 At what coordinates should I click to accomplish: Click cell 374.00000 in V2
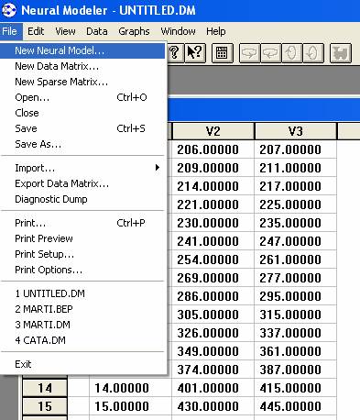[x=213, y=370]
